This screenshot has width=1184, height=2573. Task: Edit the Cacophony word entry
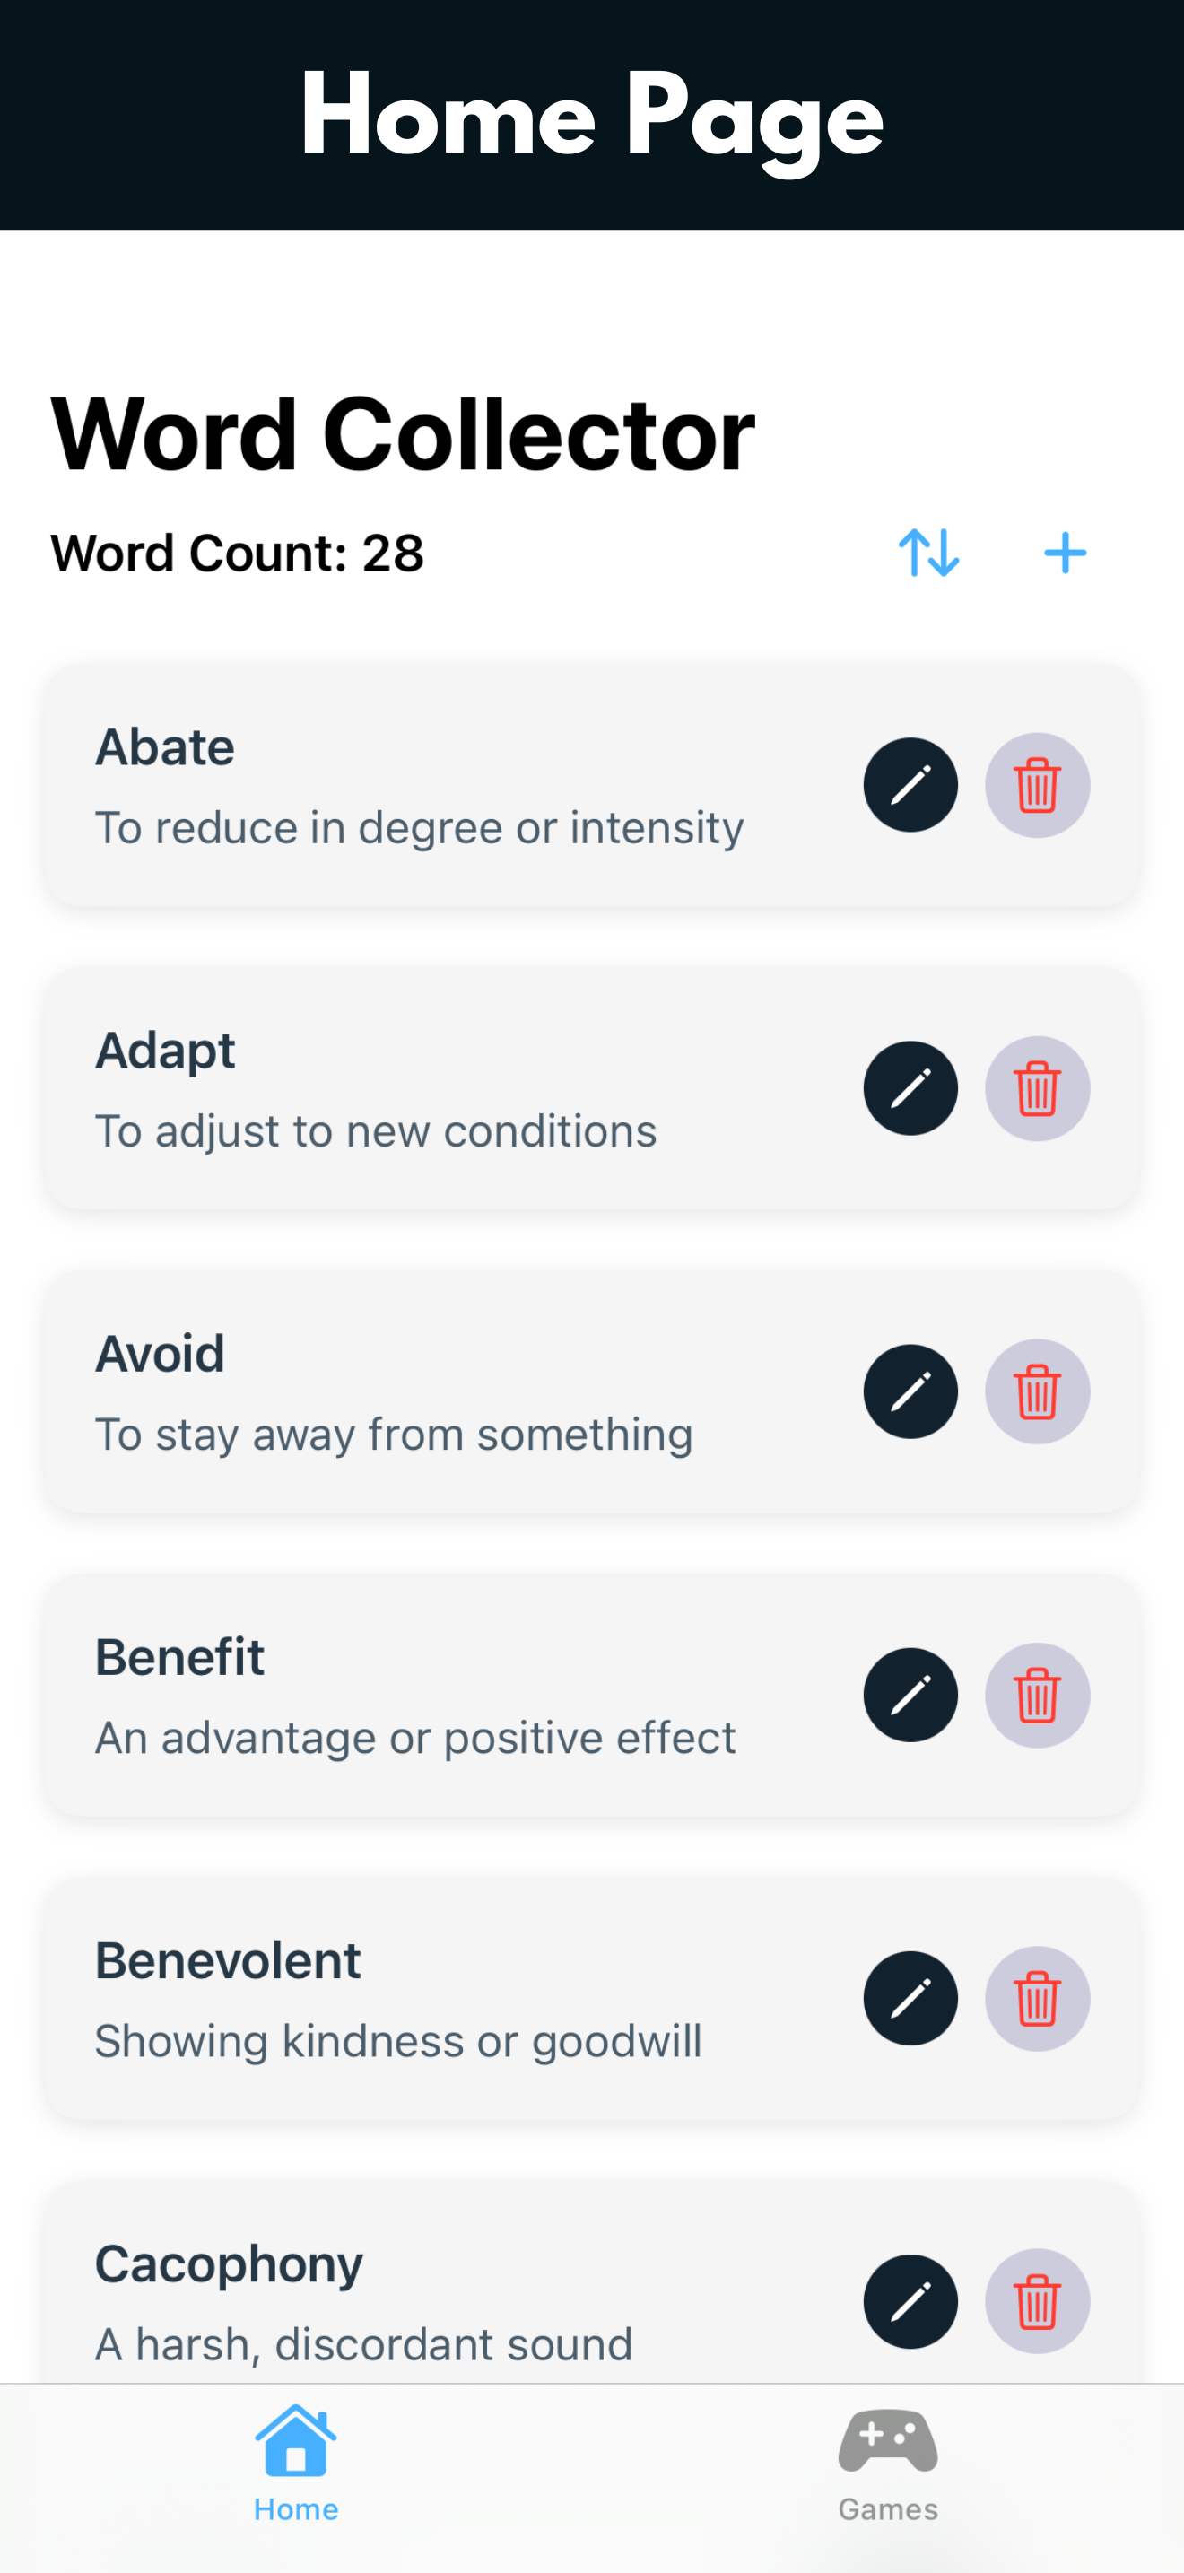[x=910, y=2301]
